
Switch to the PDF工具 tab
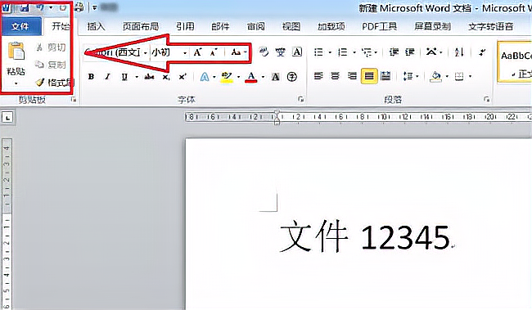click(379, 26)
